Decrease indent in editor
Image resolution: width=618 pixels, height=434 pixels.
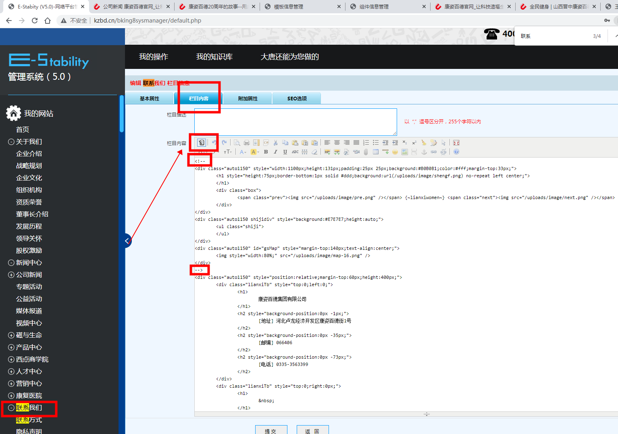click(x=395, y=143)
